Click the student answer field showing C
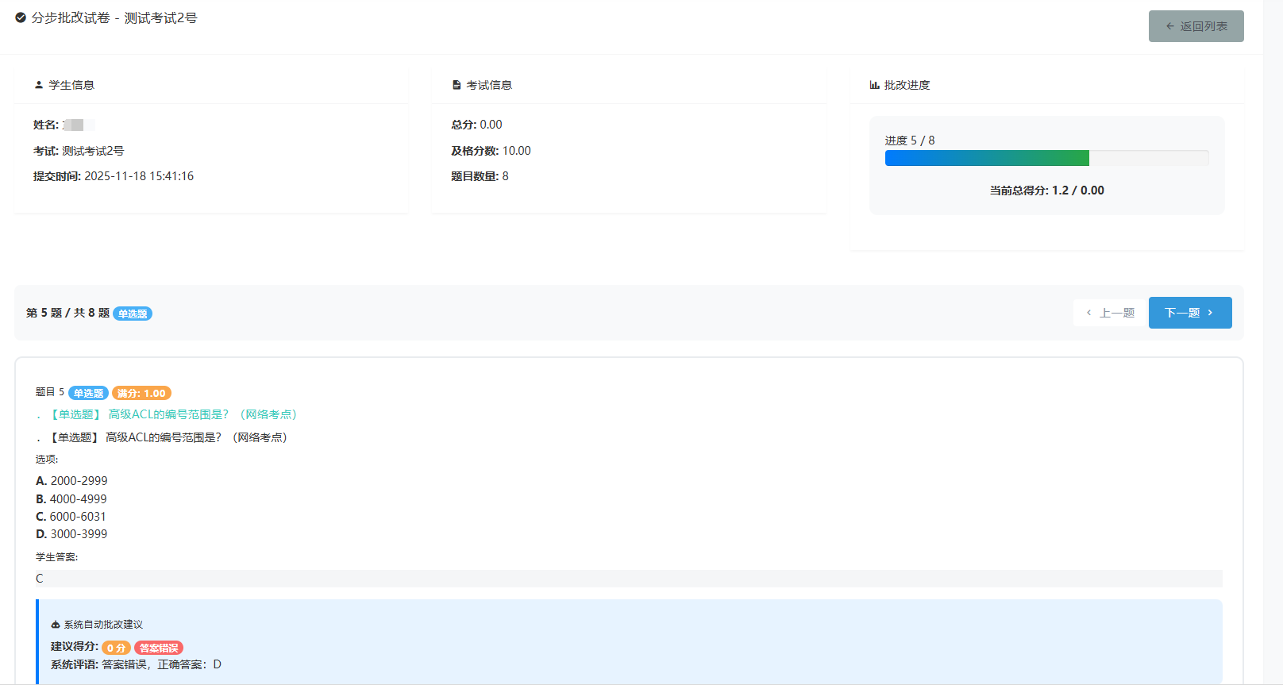 (628, 579)
